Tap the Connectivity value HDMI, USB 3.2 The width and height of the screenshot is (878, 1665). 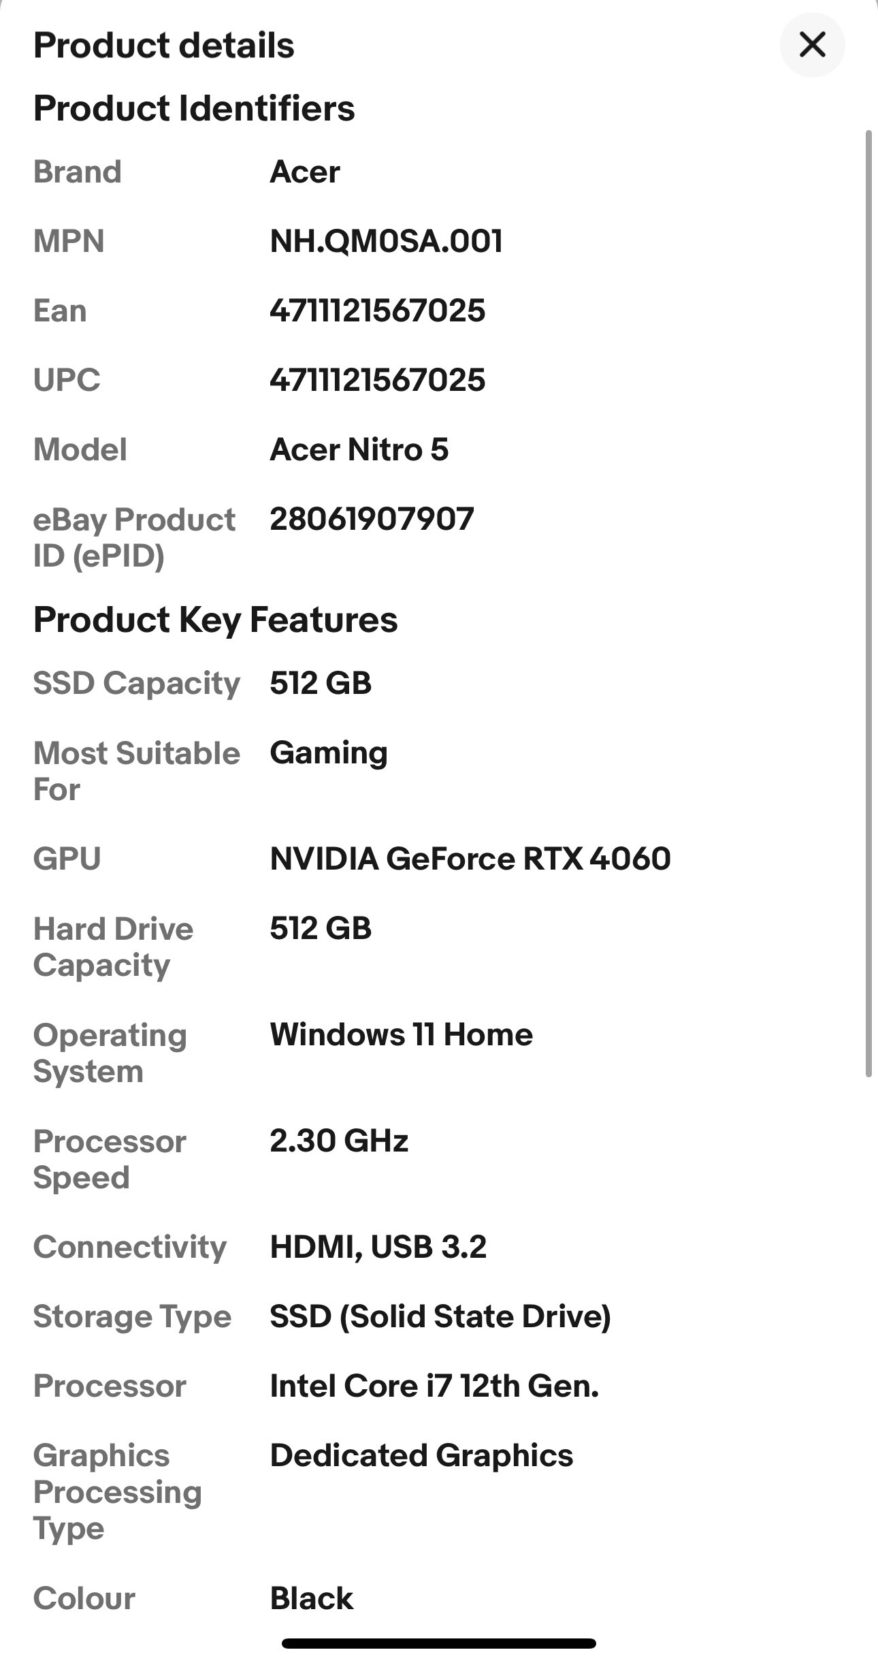378,1247
